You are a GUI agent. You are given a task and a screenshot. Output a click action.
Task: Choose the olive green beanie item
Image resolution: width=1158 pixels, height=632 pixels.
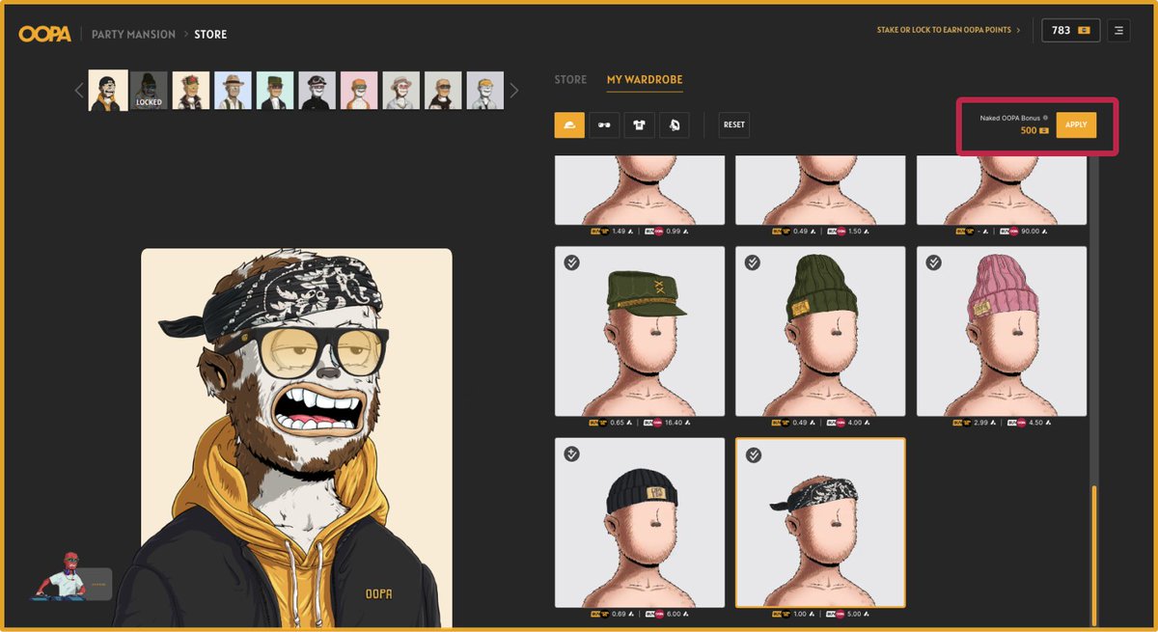pos(820,331)
